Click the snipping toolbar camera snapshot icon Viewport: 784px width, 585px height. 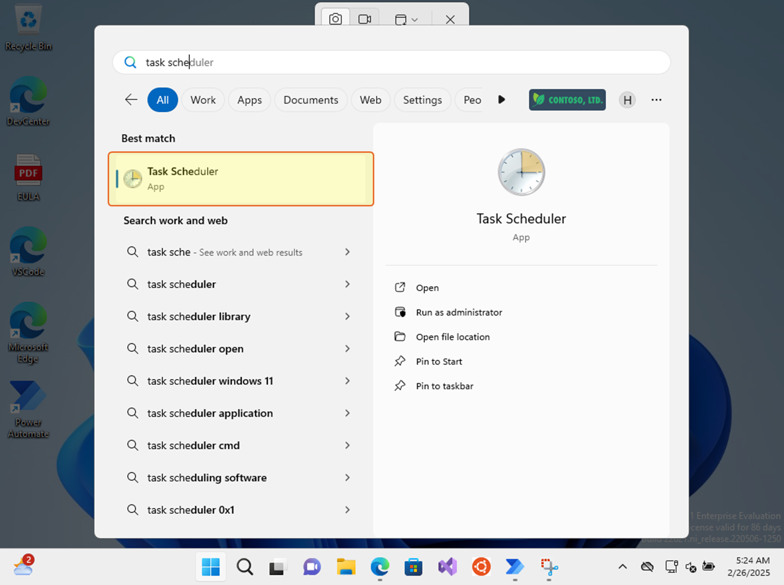click(335, 19)
